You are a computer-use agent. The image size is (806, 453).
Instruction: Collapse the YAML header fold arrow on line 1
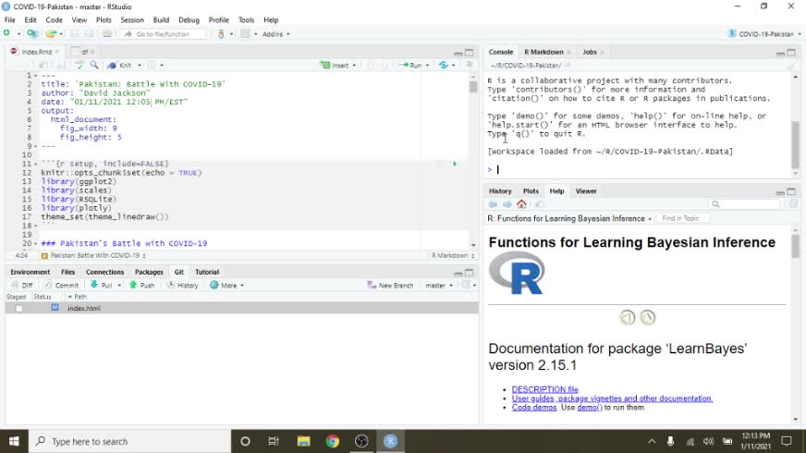[x=36, y=75]
